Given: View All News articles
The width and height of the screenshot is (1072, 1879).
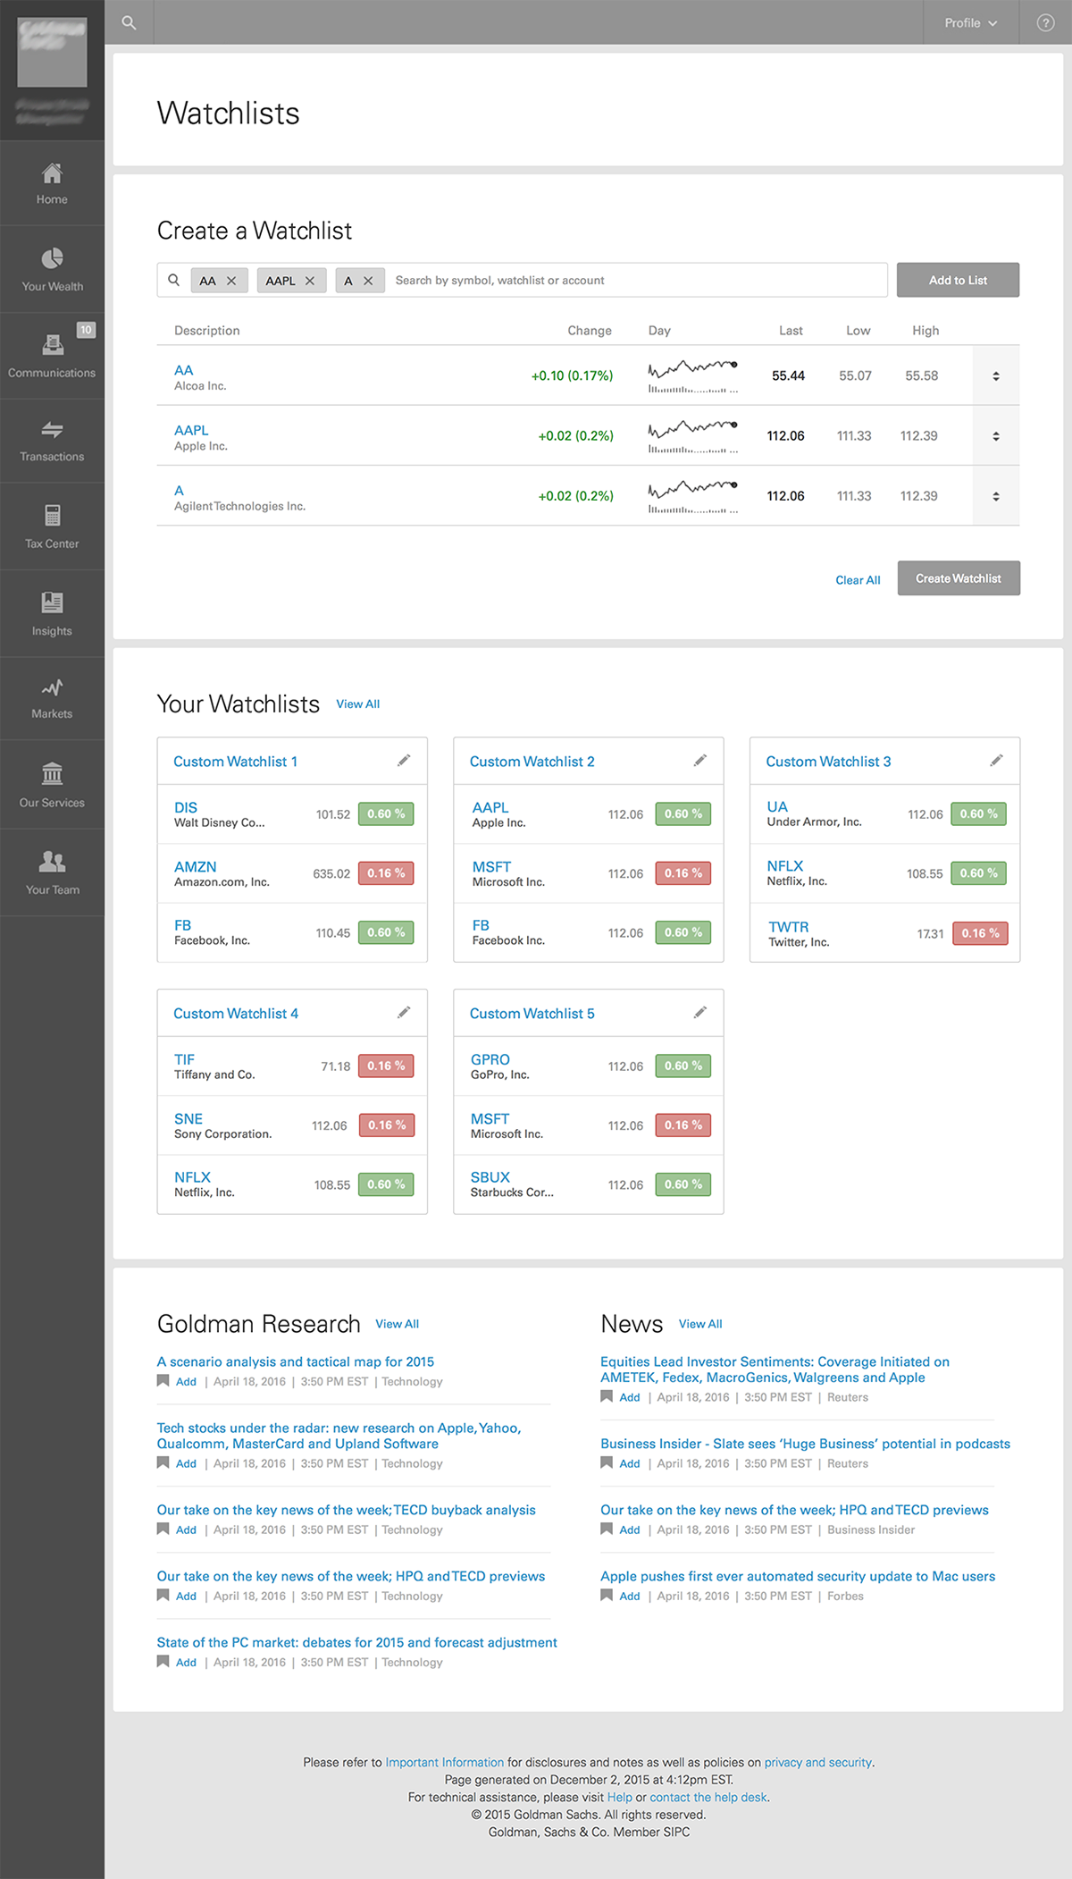Looking at the screenshot, I should [x=700, y=1324].
